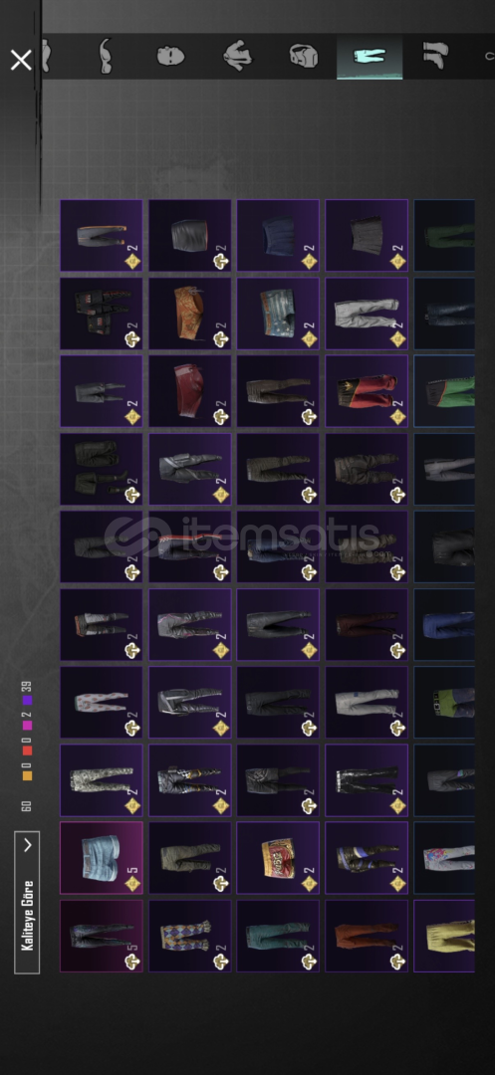Open the backpack category icon
Screen dimensions: 495x1075
[303, 56]
